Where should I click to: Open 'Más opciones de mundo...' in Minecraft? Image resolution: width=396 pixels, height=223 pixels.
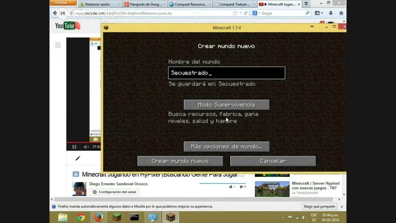[x=226, y=146]
